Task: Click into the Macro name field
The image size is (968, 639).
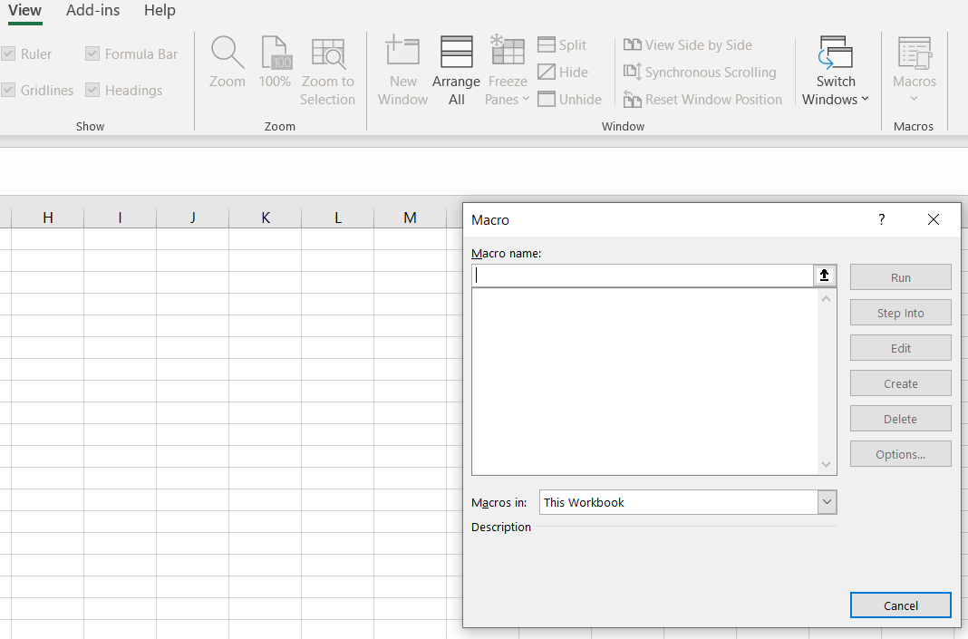Action: point(643,276)
